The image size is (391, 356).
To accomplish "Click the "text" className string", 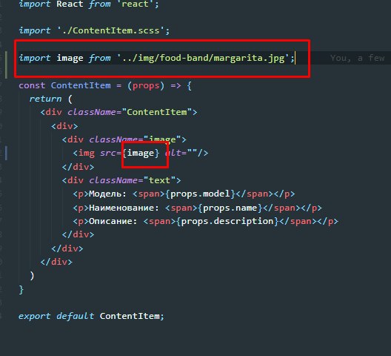I will click(160, 180).
